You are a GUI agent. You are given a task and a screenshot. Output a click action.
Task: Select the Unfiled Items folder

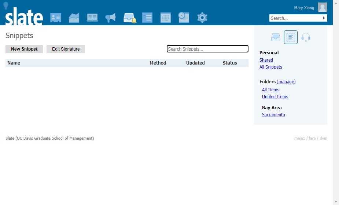(275, 97)
